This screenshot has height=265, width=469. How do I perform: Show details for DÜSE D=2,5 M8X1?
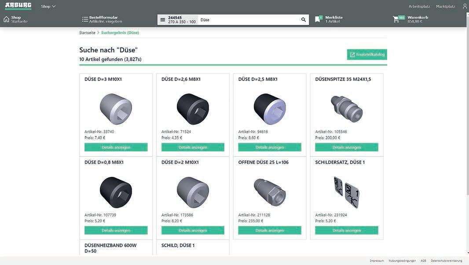tap(270, 147)
